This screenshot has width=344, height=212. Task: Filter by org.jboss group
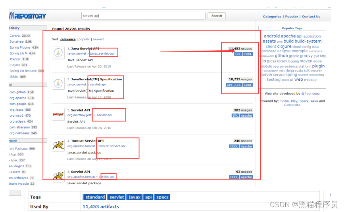16,110
